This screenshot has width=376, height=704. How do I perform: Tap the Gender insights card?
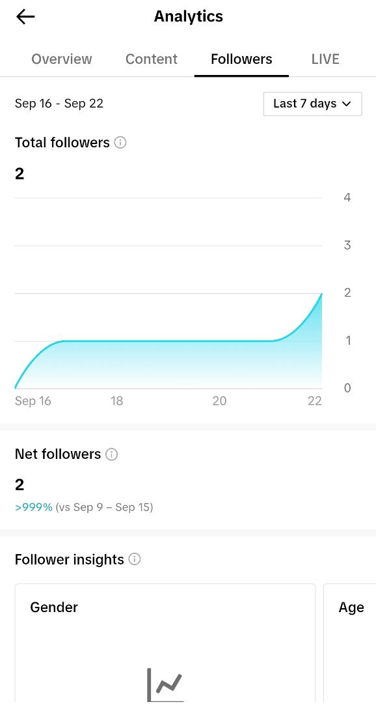[165, 644]
